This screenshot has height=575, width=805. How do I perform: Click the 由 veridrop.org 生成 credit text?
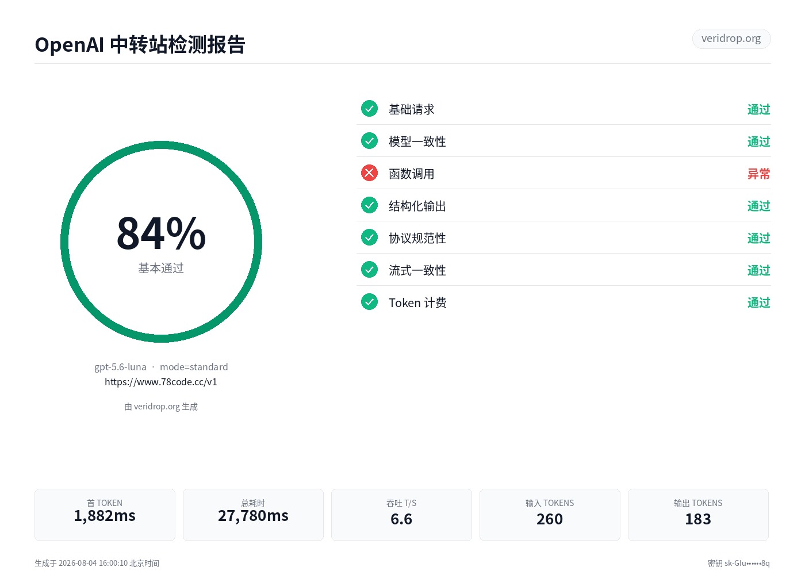tap(161, 407)
